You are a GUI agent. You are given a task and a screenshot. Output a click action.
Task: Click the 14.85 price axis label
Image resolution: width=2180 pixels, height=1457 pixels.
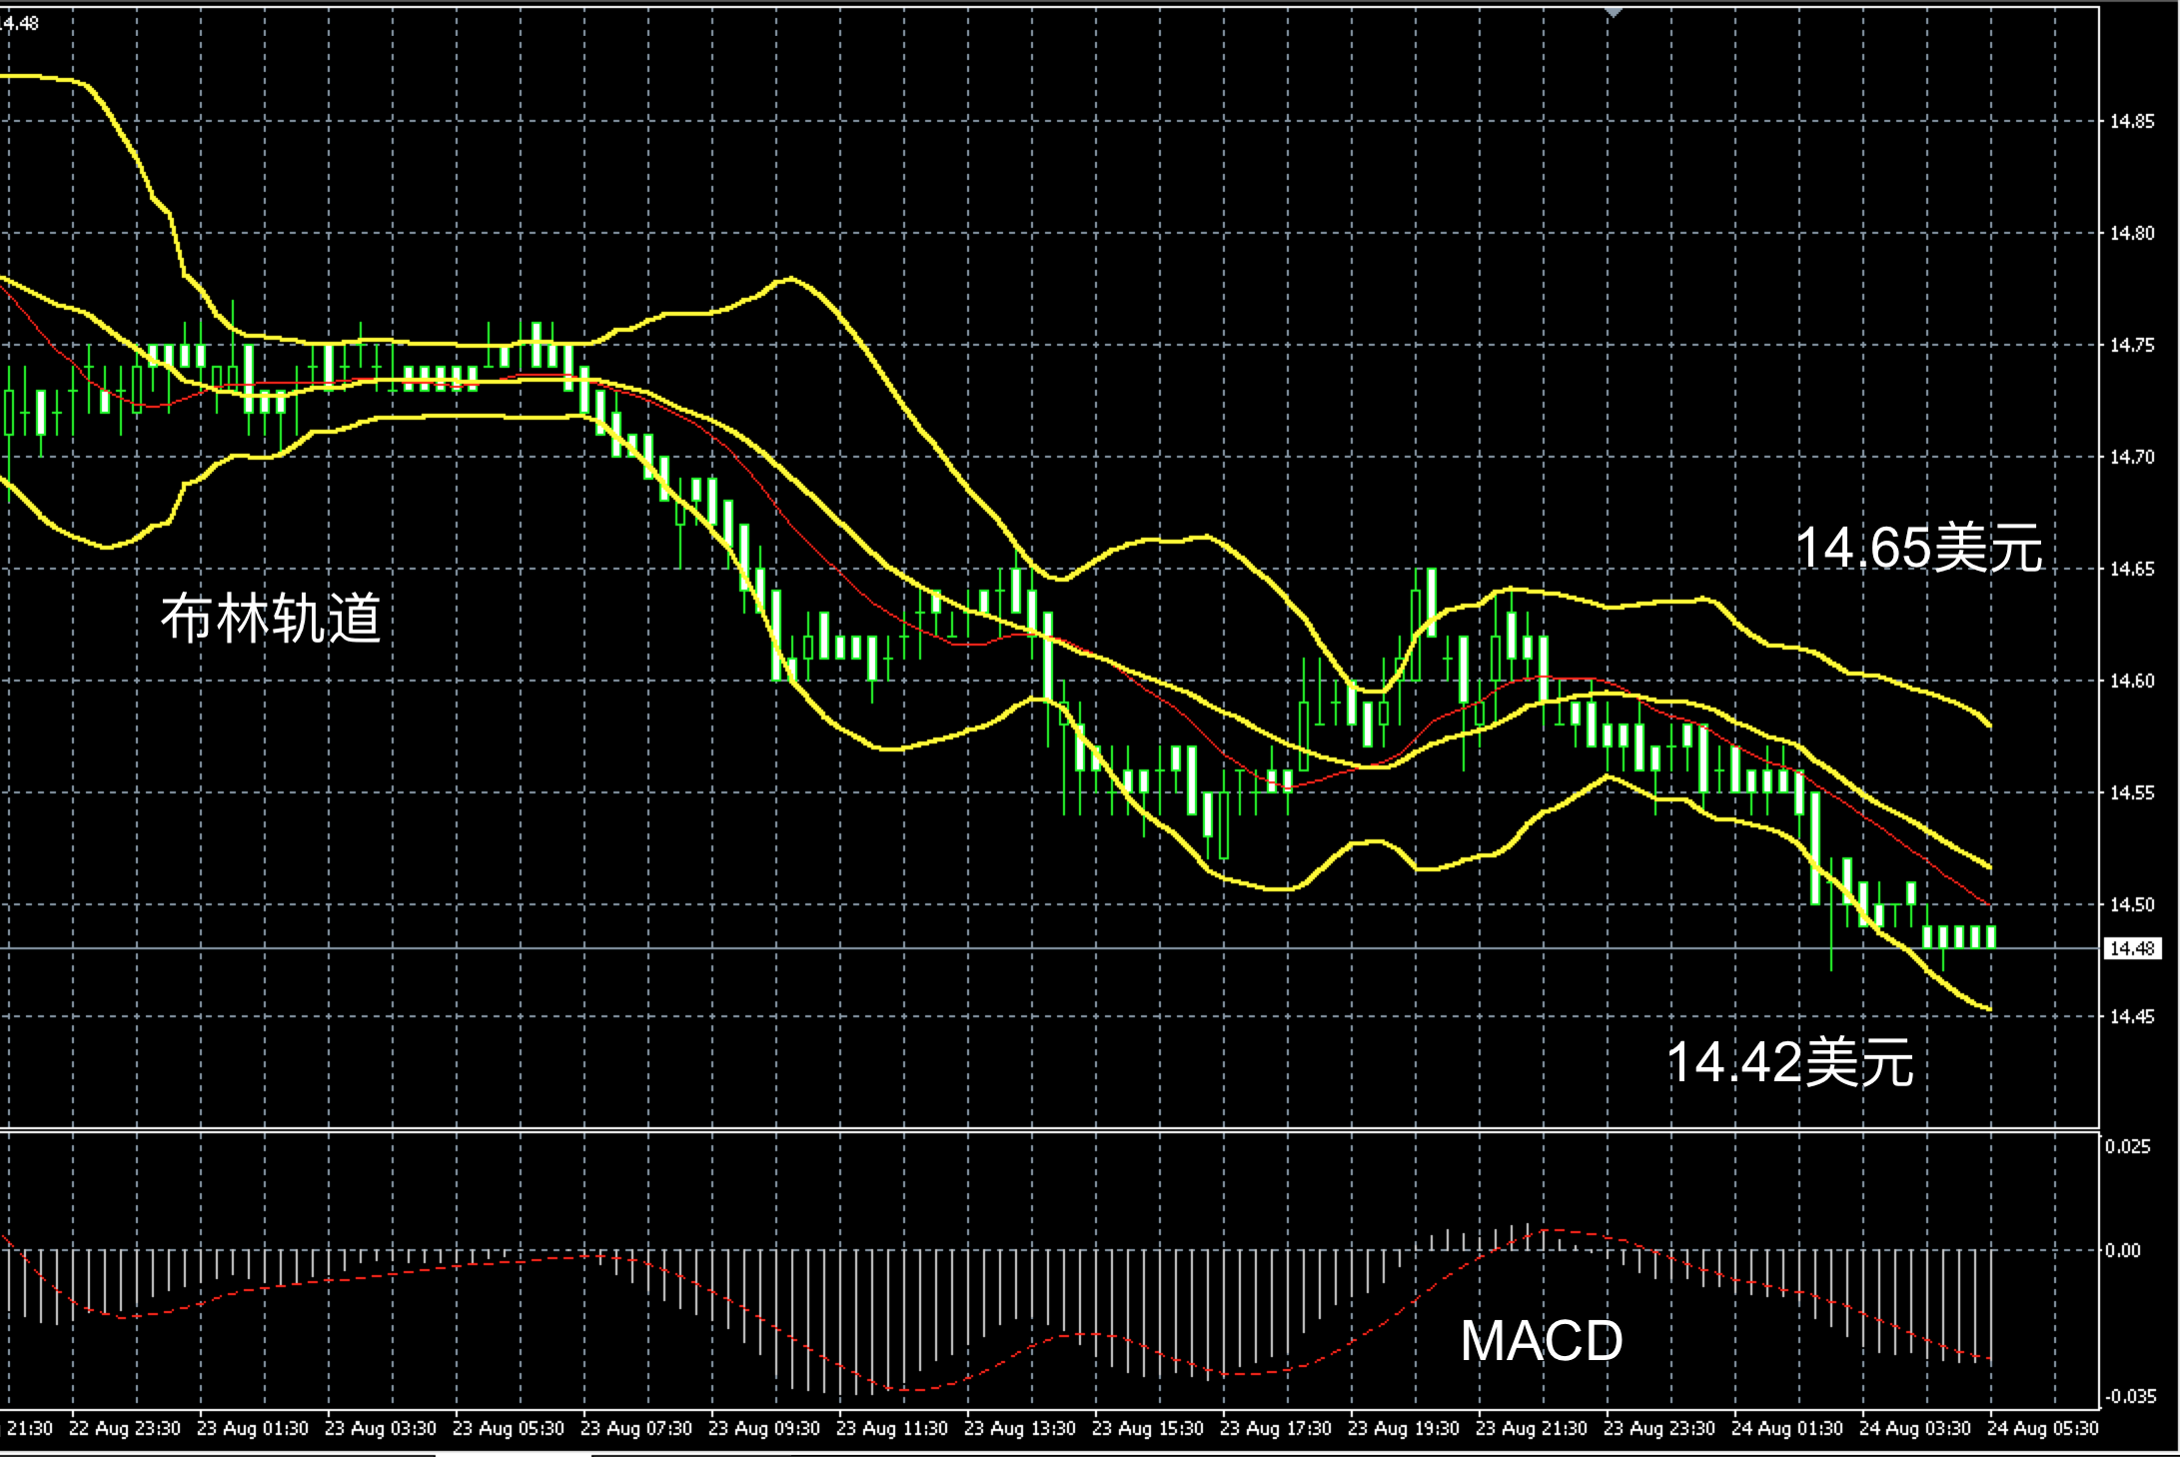point(2131,122)
